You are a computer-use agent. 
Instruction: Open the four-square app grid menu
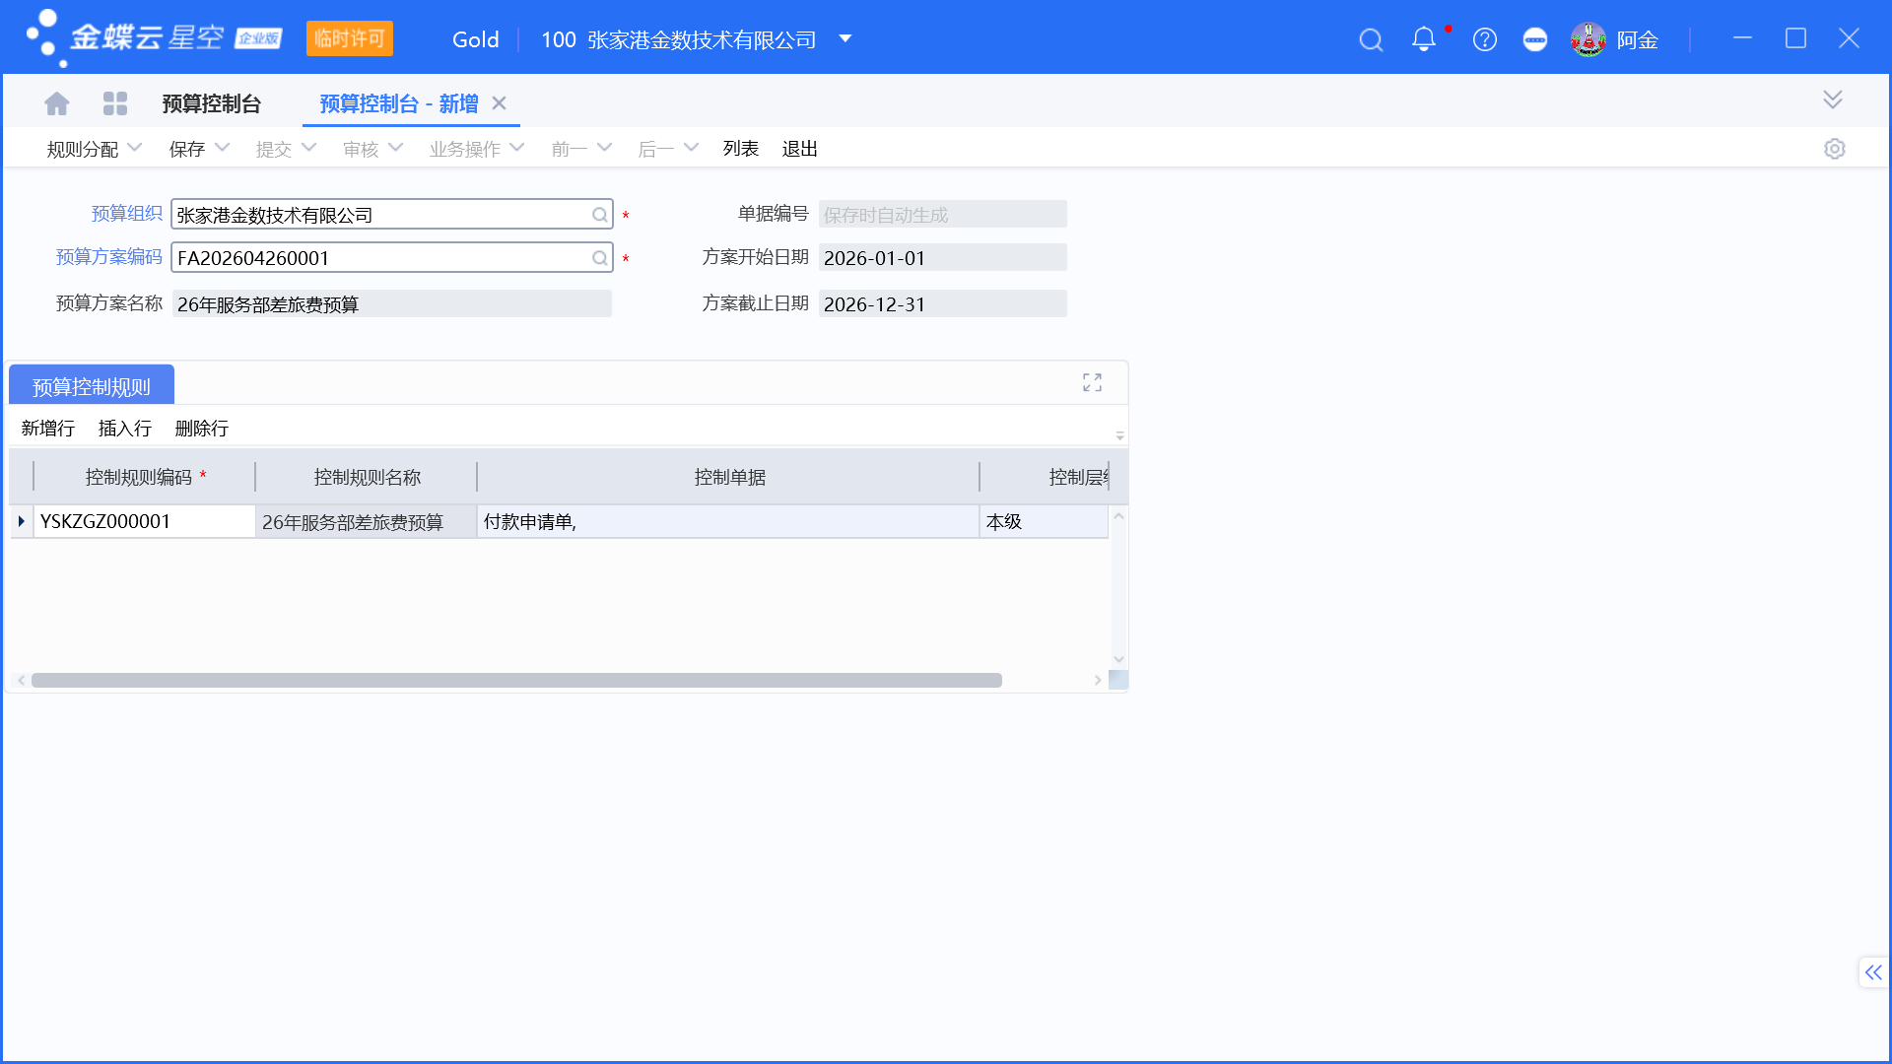pos(115,103)
